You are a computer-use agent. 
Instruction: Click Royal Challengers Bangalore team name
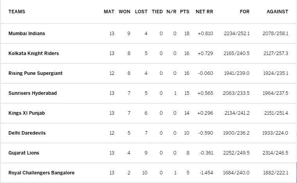coord(41,173)
